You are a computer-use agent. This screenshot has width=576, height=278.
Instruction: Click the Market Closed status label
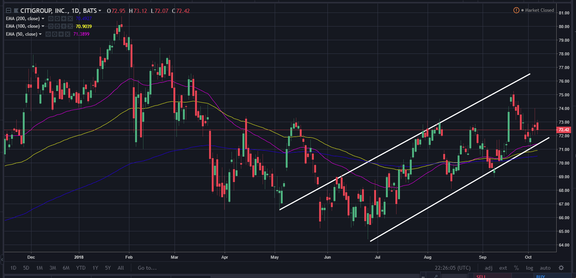pyautogui.click(x=539, y=10)
